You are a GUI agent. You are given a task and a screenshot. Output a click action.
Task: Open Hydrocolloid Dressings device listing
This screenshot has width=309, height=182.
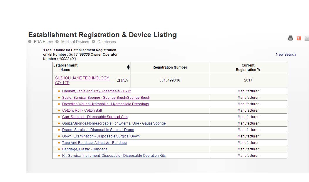pos(105,104)
